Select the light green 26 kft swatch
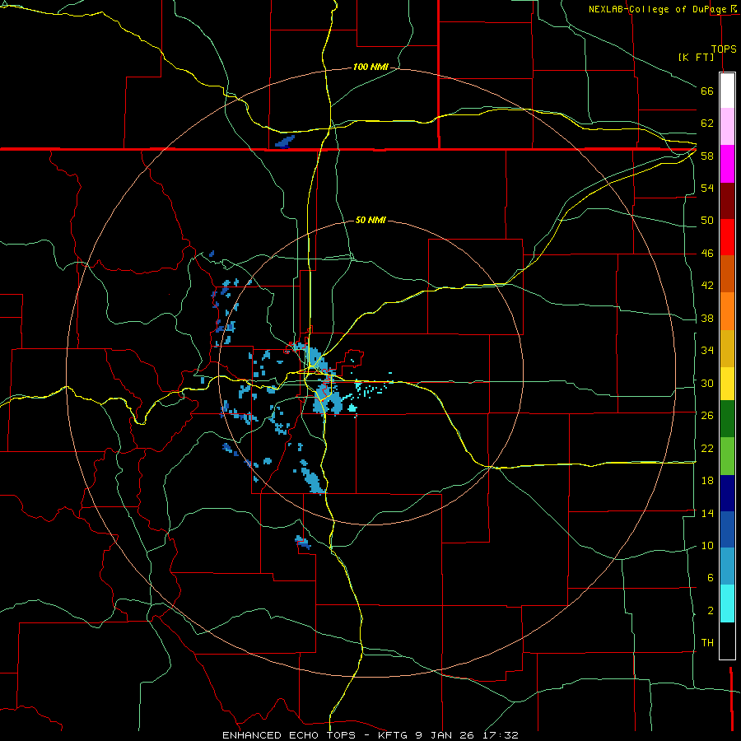The image size is (741, 741). tap(727, 456)
